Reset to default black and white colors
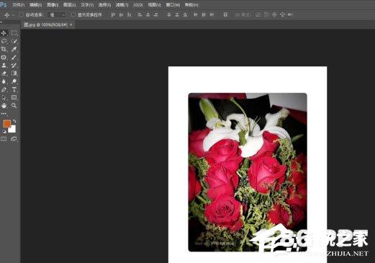 [4, 131]
